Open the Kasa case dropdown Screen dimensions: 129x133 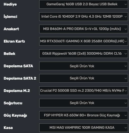(84, 128)
